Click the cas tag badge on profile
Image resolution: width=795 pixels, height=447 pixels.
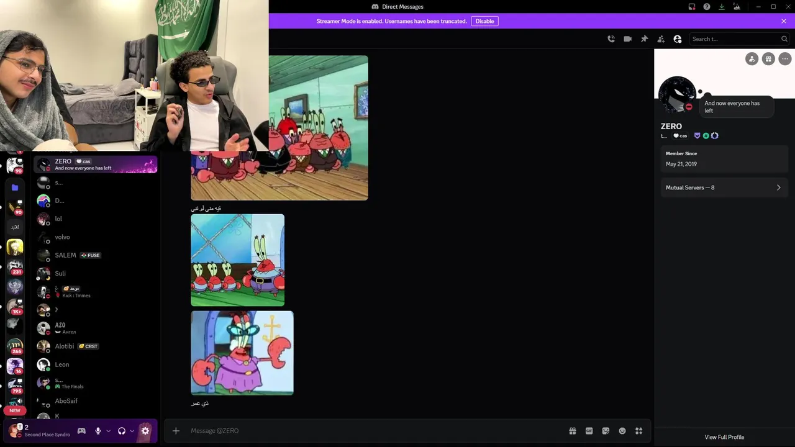tap(681, 136)
